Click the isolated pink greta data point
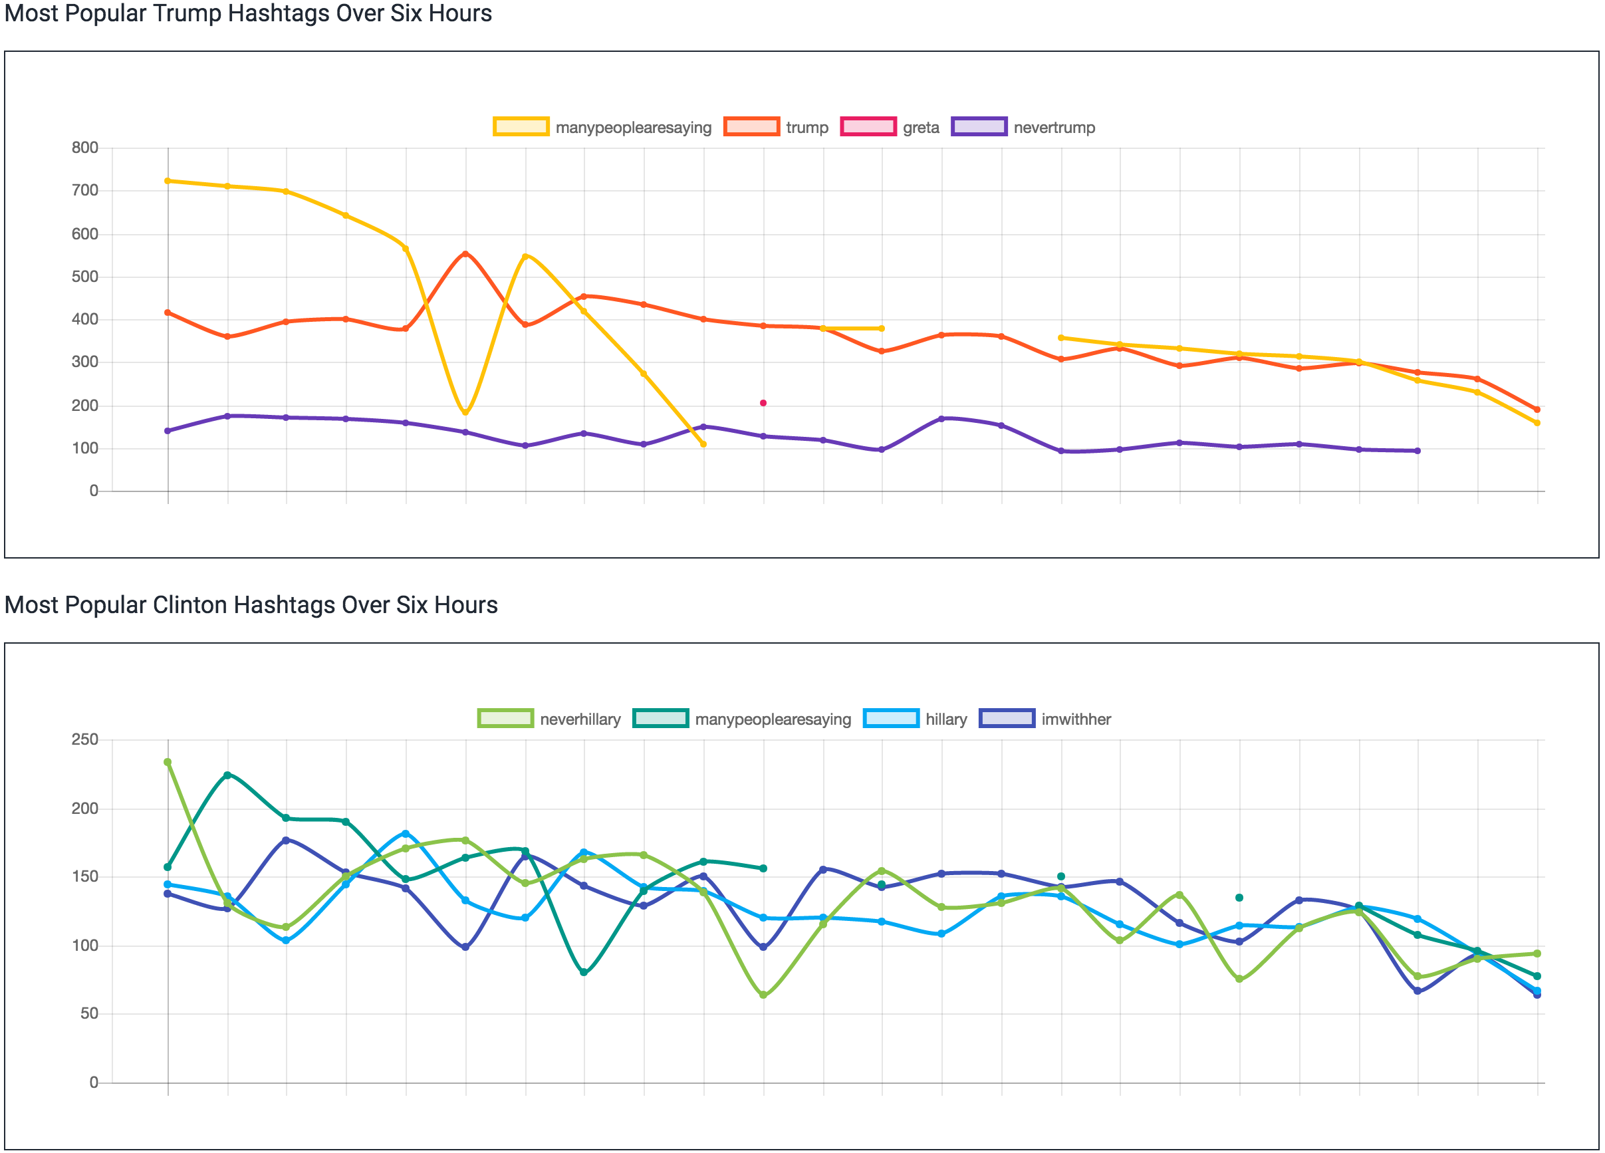Viewport: 1605px width, 1153px height. (x=763, y=403)
